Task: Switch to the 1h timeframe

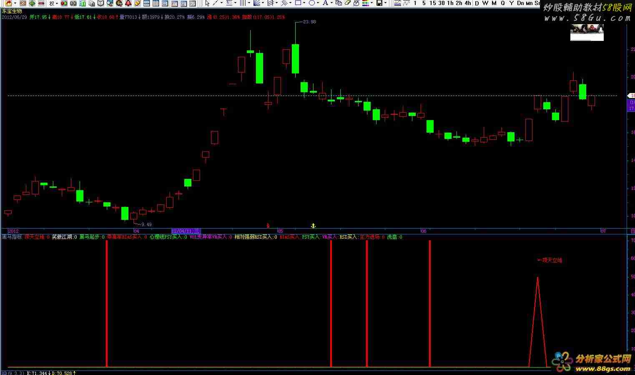Action: pyautogui.click(x=450, y=3)
